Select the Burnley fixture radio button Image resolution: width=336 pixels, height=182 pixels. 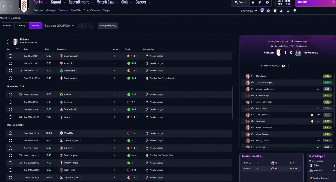[10, 148]
